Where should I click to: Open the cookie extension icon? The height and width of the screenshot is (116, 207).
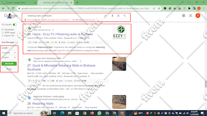(170, 8)
